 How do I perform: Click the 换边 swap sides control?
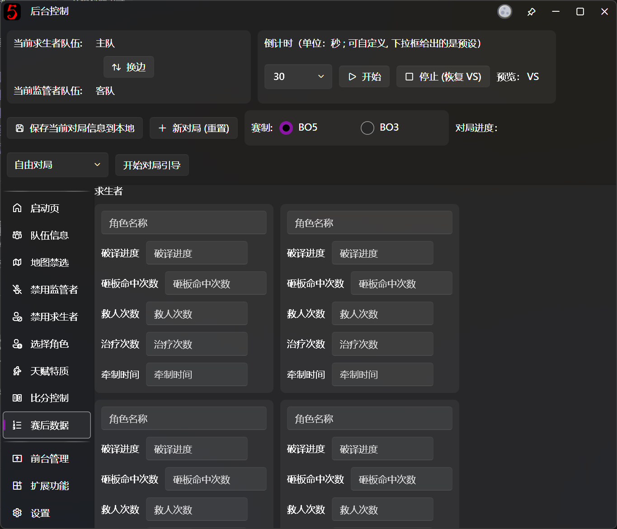coord(128,66)
